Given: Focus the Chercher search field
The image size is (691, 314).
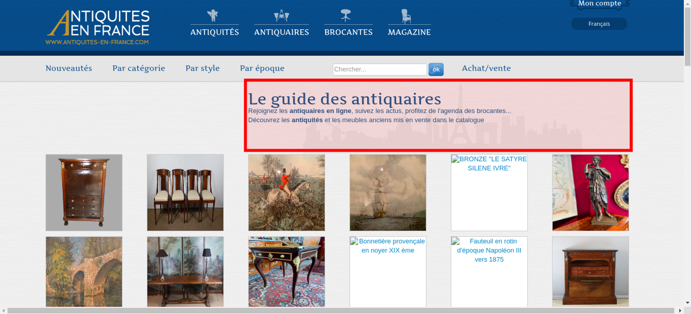Looking at the screenshot, I should point(379,70).
